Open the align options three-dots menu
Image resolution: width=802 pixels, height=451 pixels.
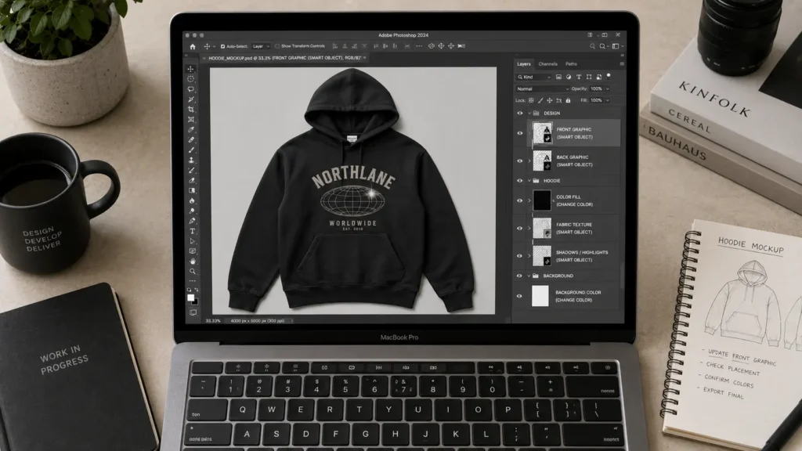419,46
